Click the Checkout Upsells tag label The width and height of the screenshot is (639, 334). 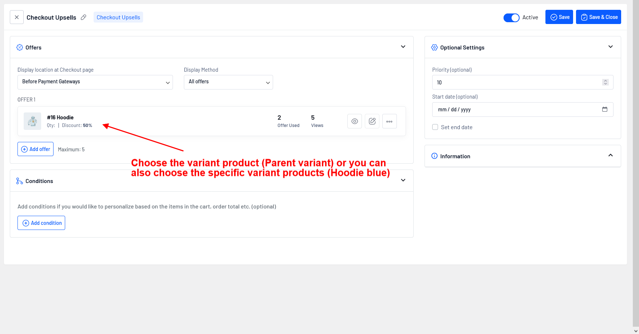(118, 17)
